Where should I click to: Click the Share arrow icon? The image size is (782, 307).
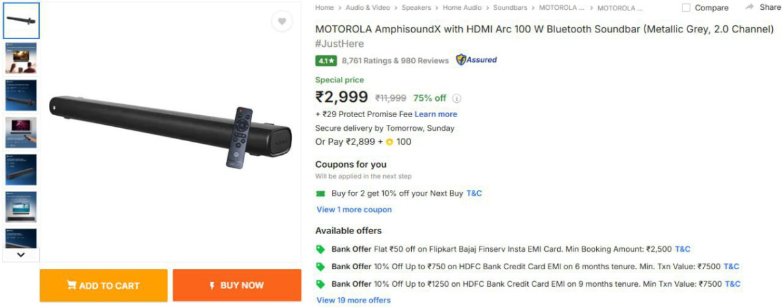point(749,7)
